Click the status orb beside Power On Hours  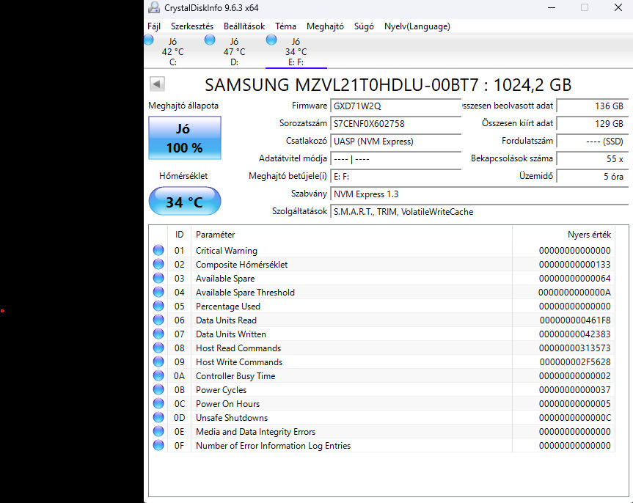point(158,404)
